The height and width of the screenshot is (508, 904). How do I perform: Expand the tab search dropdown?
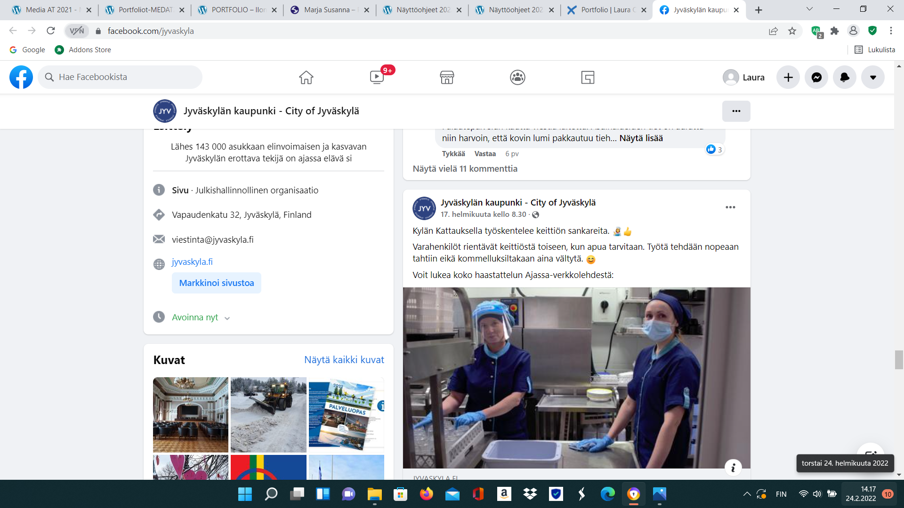809,9
